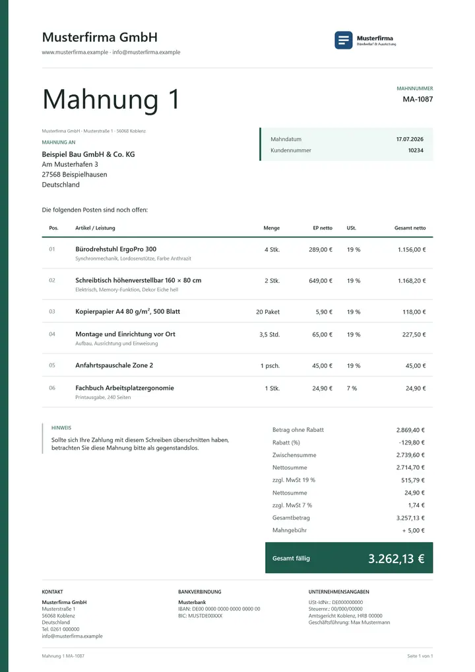Screen dimensions: 475x672
Task: Click the 'Gesamt netto' column header
Action: pyautogui.click(x=410, y=228)
